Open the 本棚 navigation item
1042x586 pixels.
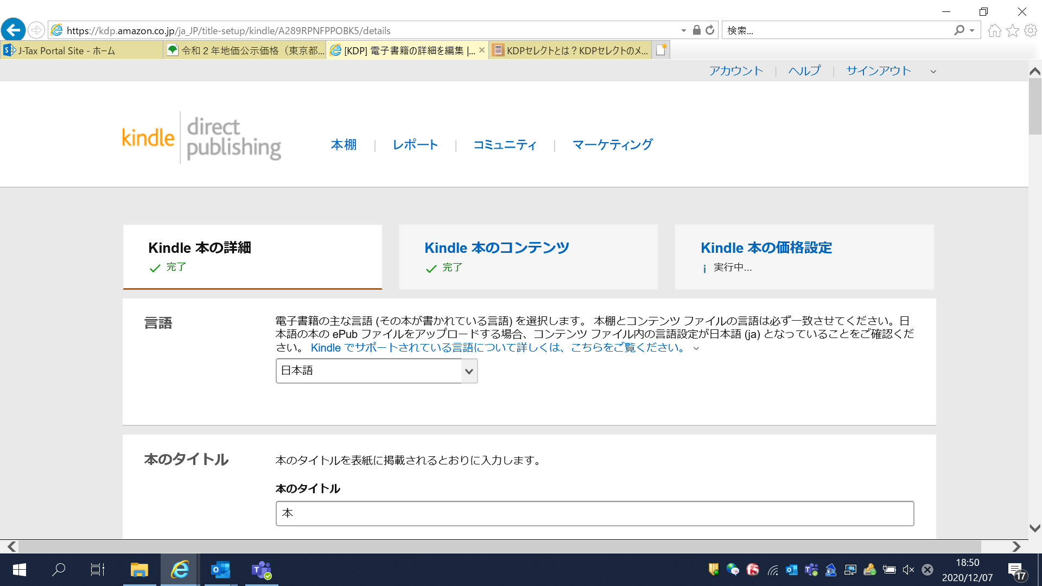tap(344, 145)
